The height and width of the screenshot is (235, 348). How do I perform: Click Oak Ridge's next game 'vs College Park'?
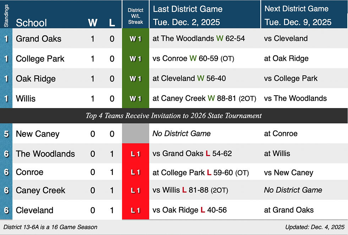290,78
